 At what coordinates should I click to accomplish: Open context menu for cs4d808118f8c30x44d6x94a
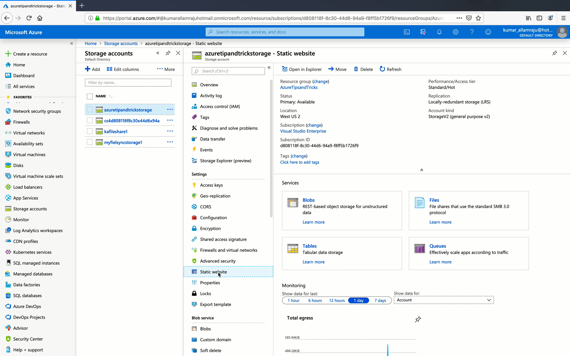pyautogui.click(x=170, y=120)
